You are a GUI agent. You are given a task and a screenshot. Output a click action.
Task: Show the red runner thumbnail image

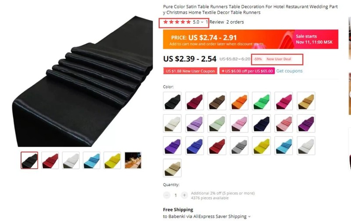pyautogui.click(x=50, y=160)
